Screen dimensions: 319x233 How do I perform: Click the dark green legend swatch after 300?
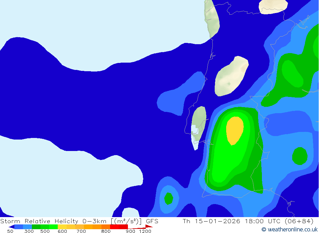(x=36, y=227)
